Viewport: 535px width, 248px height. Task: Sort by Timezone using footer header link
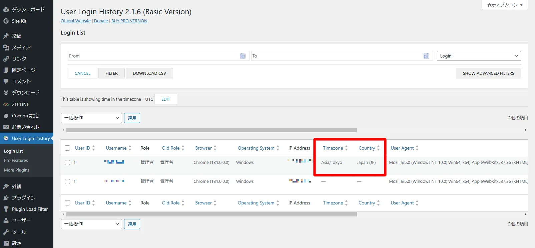coord(333,203)
